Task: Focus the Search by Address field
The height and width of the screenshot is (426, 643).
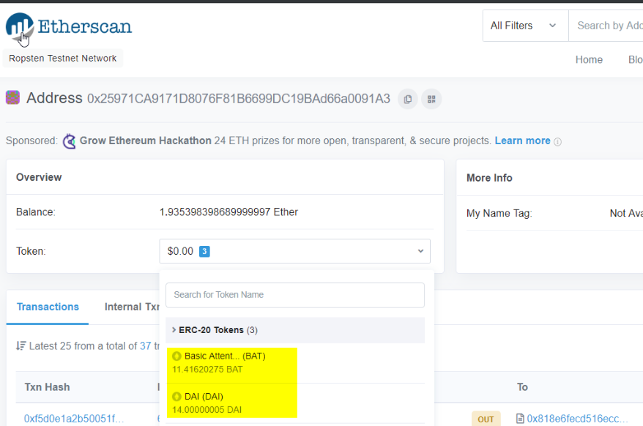Action: [609, 26]
